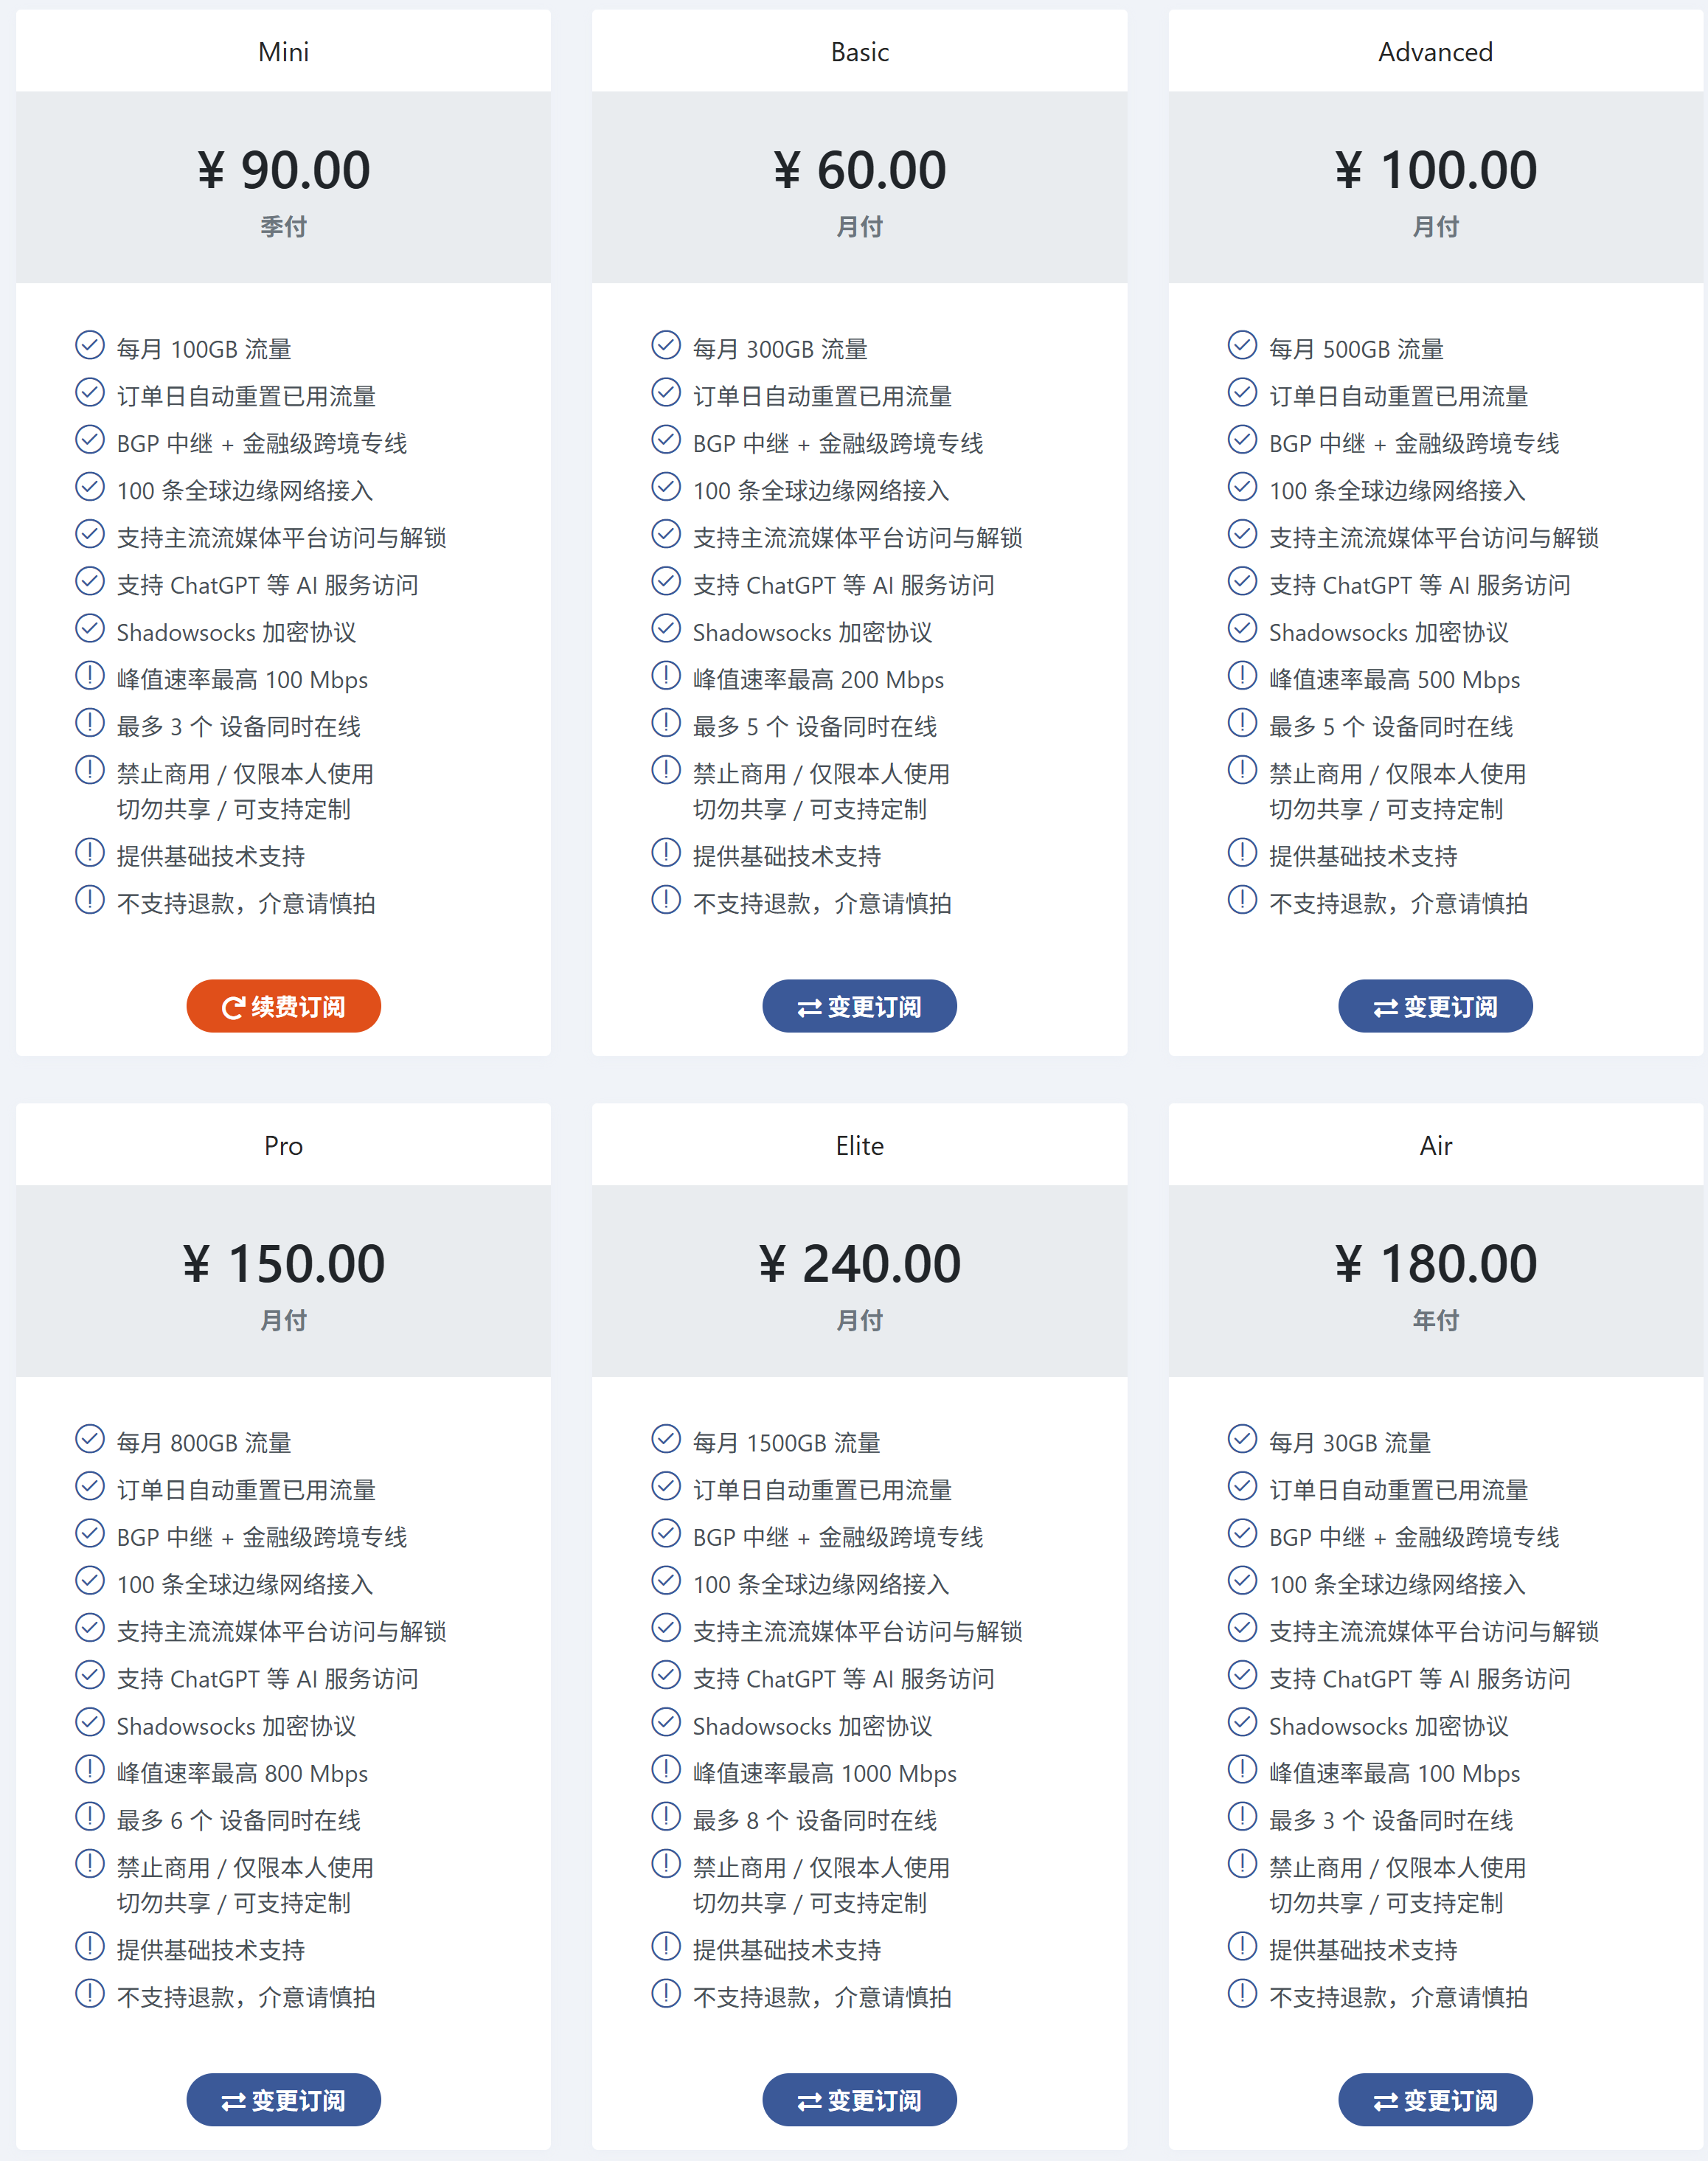Click info icon beside 最多 8 个 设备同时在线
The width and height of the screenshot is (1708, 2161).
tap(666, 1816)
